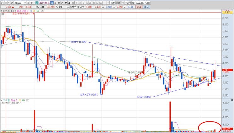This screenshot has height=133, width=234.
Task: Select the daily (일) chart period toggle
Action: click(x=52, y=3)
